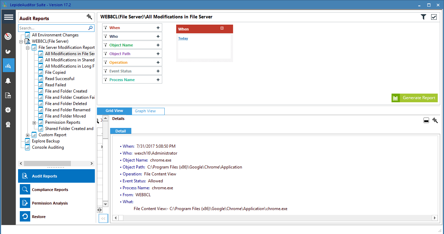
Task: Add the Who filter with plus
Action: 158,36
